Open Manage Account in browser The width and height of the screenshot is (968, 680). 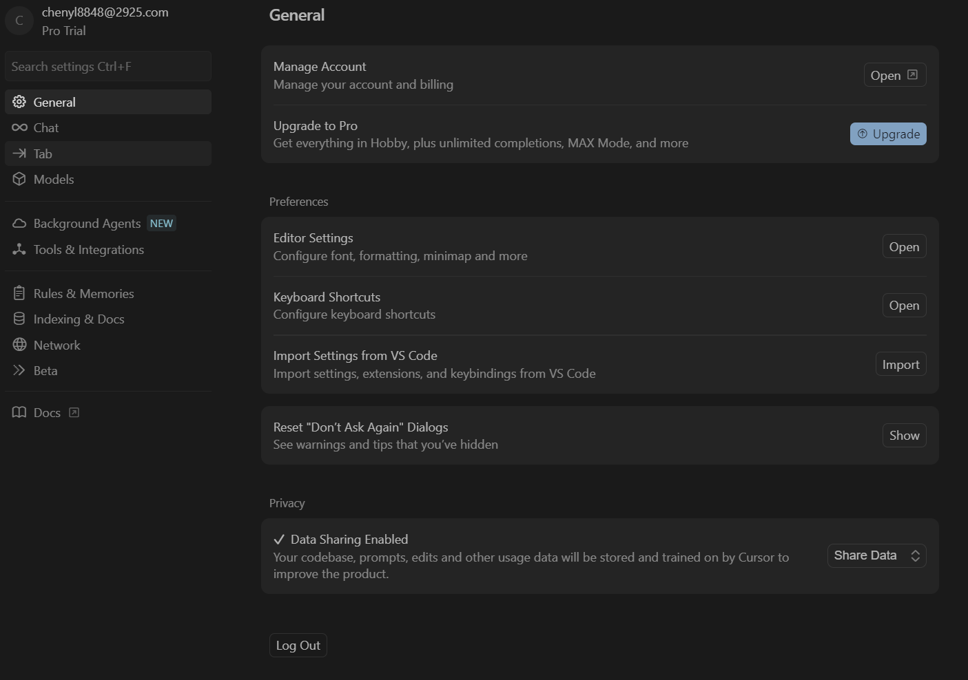(894, 75)
